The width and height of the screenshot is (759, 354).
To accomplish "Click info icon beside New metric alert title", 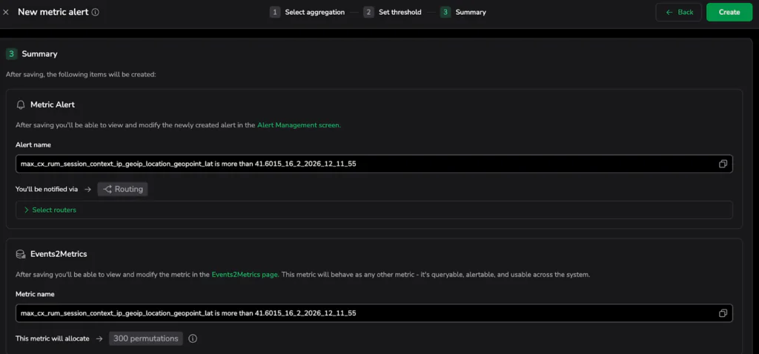I will pyautogui.click(x=96, y=13).
